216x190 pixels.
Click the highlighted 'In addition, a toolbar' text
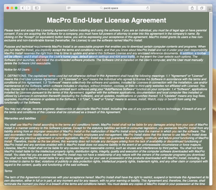point(193,54)
